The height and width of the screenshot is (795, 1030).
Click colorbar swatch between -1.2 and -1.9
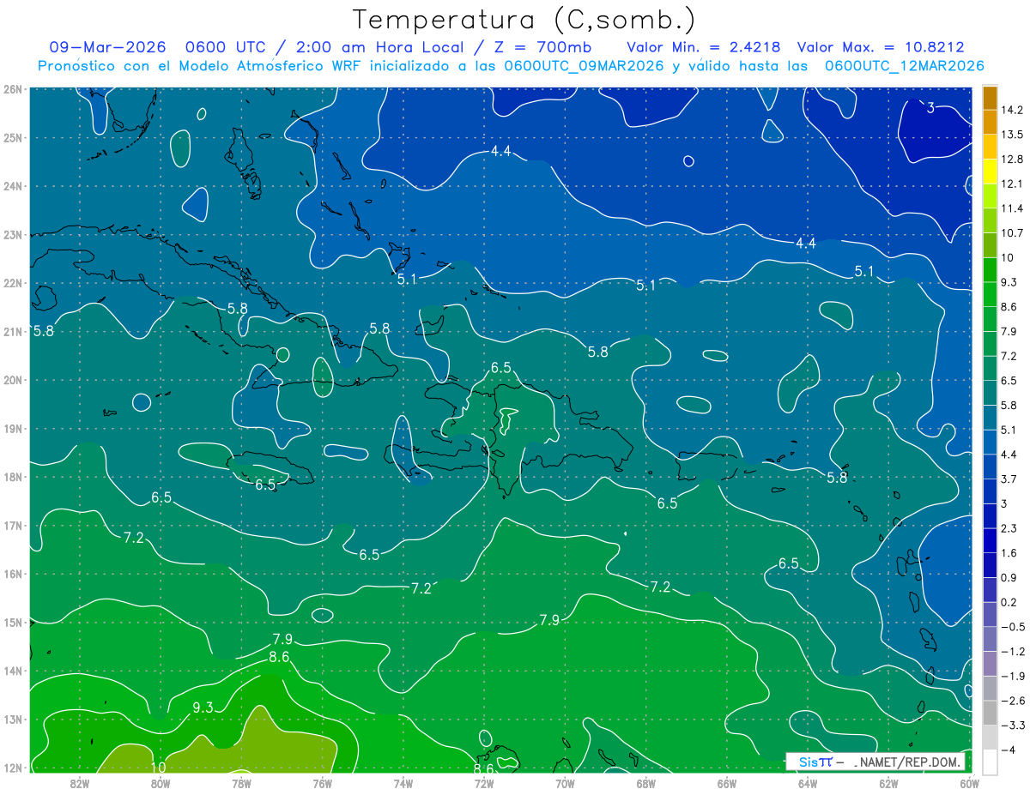click(x=991, y=665)
